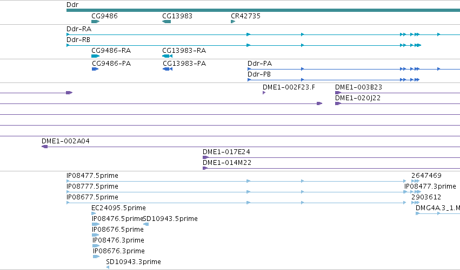Image resolution: width=460 pixels, height=270 pixels.
Task: Select the Ddr gene label
Action: (x=72, y=5)
